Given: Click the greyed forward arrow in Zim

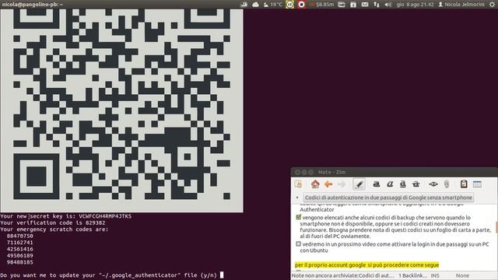Looking at the screenshot, I should click(342, 184).
